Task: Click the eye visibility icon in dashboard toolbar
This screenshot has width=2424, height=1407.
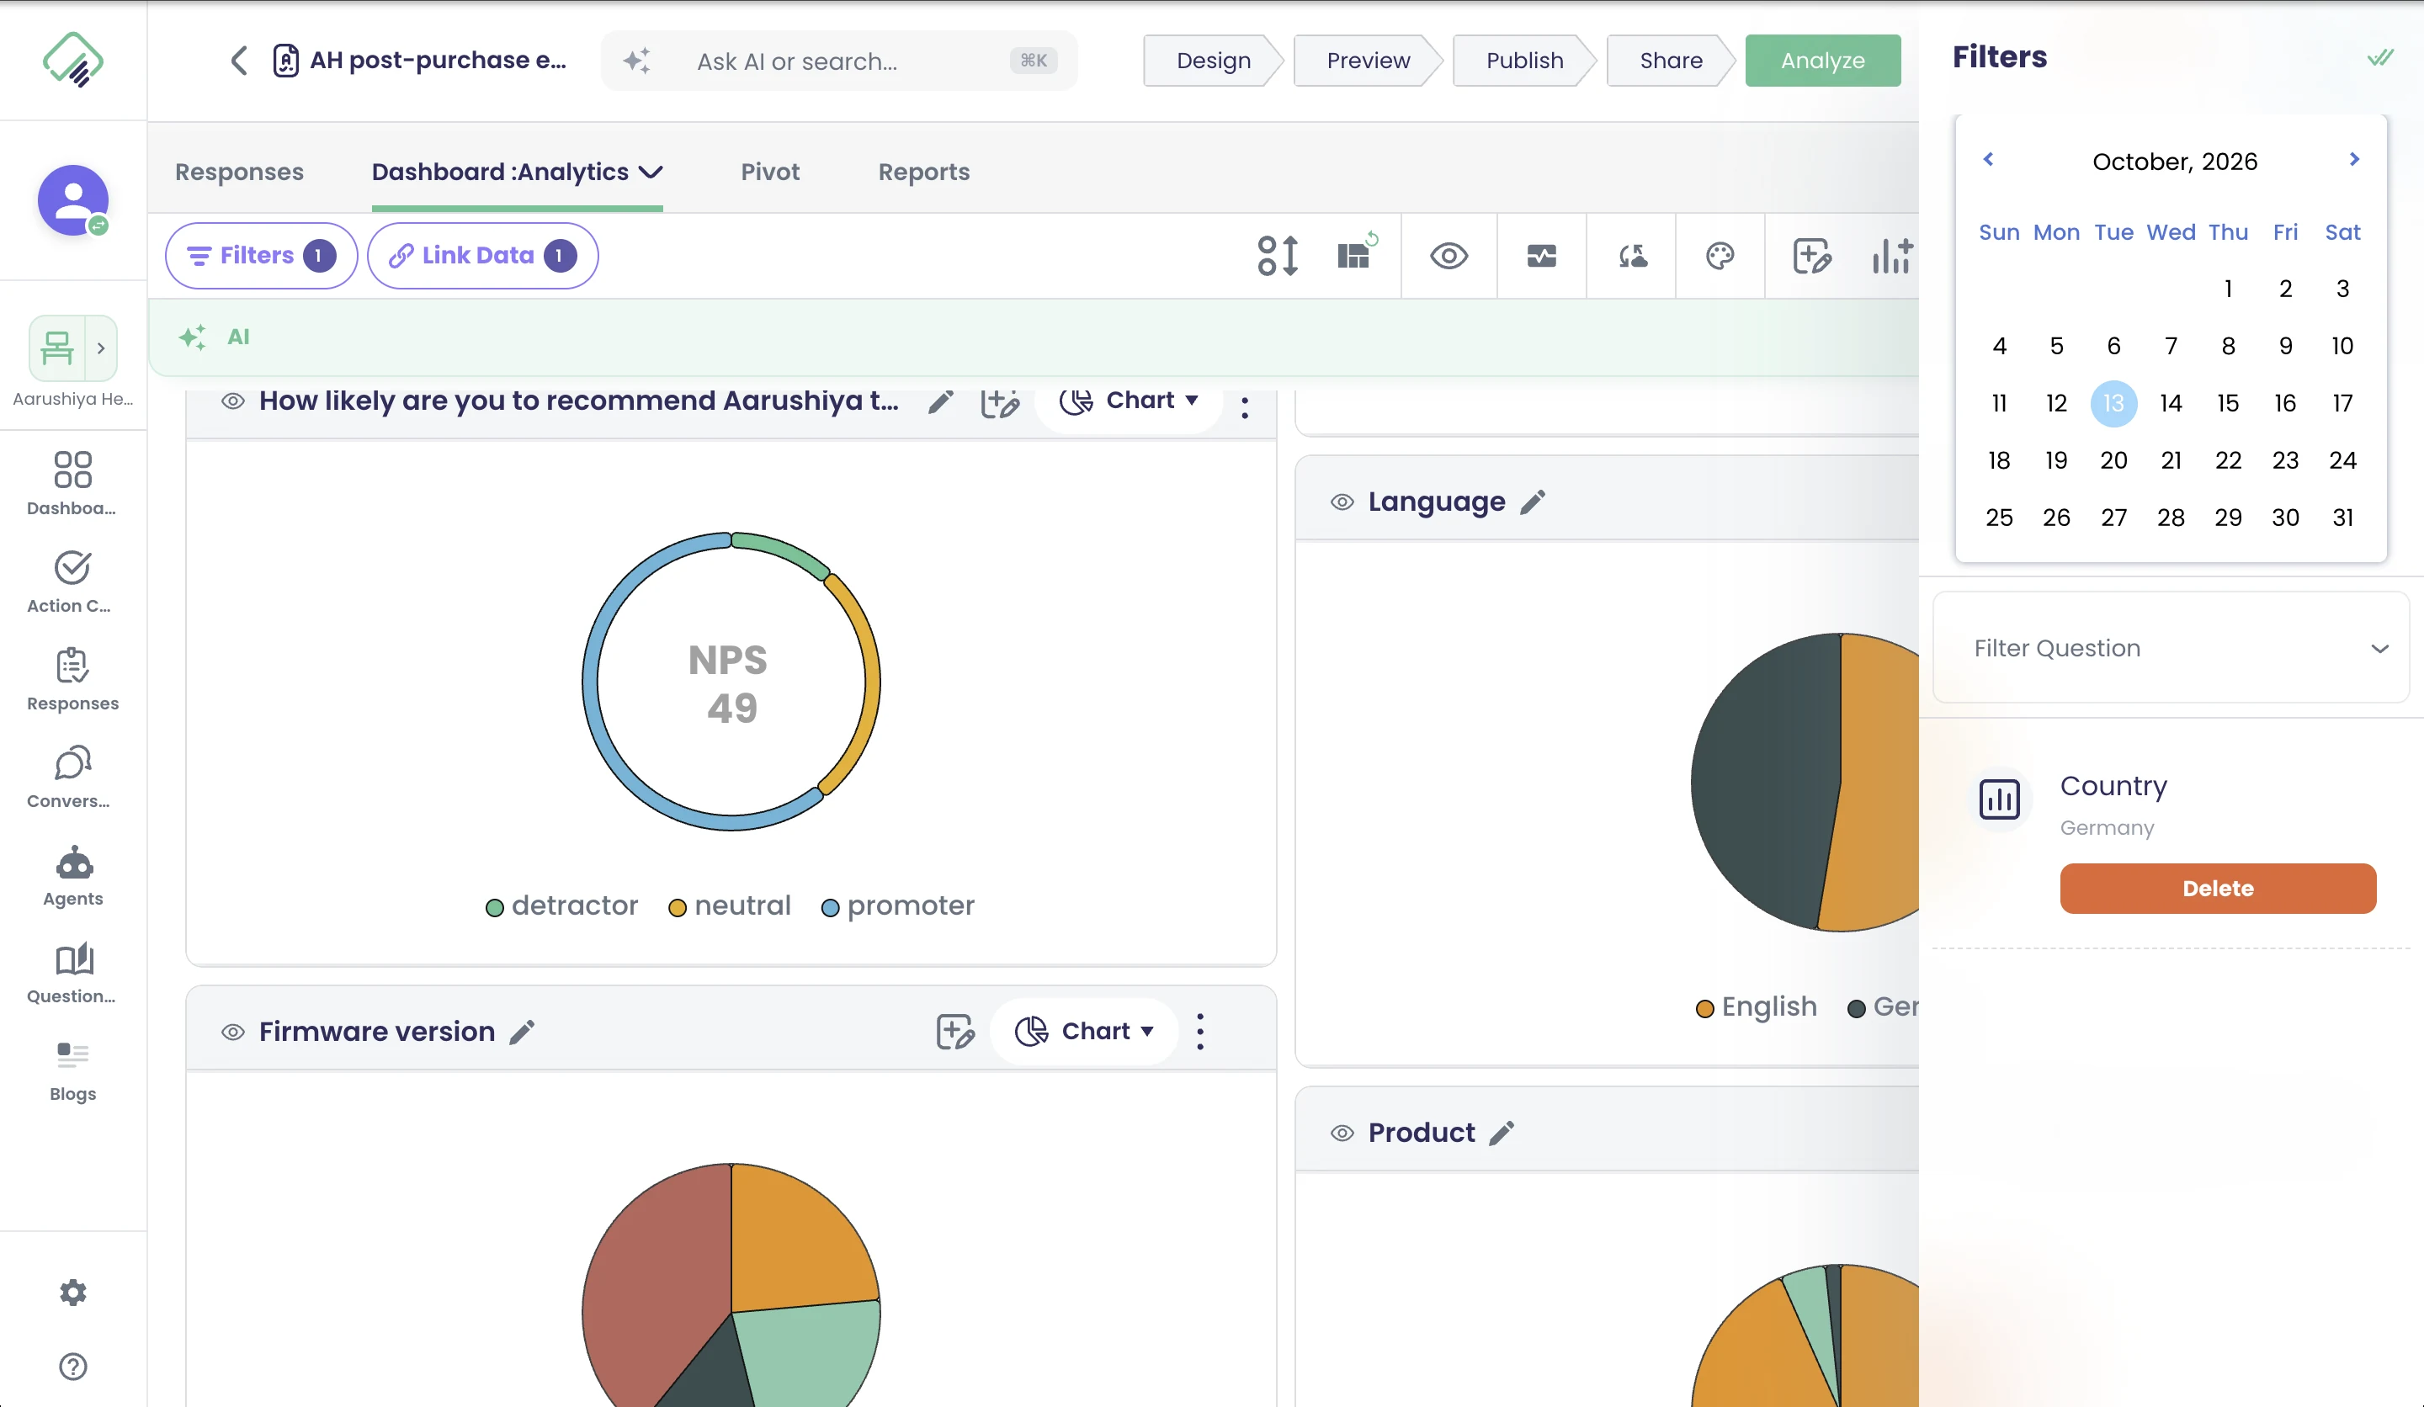Action: pyautogui.click(x=1449, y=256)
